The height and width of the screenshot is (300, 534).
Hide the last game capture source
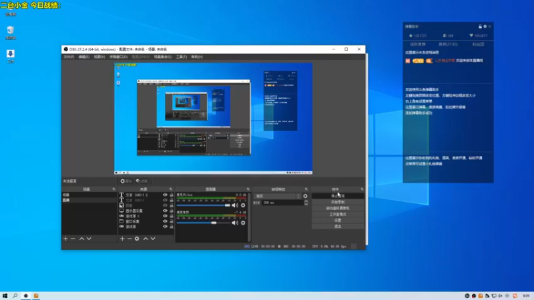tap(165, 227)
